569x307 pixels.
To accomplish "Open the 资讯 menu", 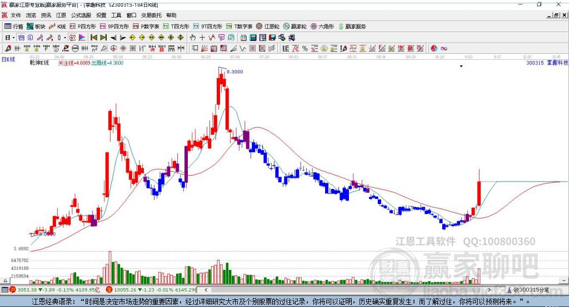I will pyautogui.click(x=46, y=15).
